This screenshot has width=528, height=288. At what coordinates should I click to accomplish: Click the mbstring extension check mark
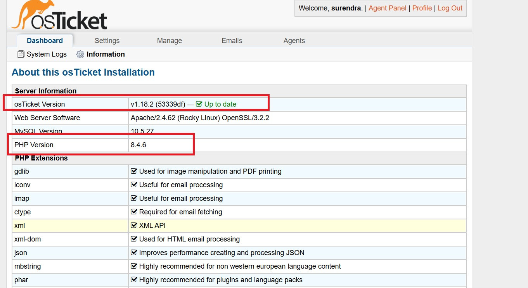(134, 266)
